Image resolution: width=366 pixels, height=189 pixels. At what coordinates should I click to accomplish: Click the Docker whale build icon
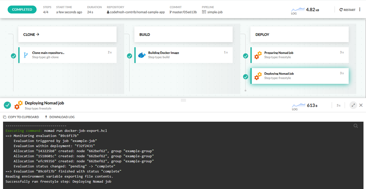(x=142, y=55)
